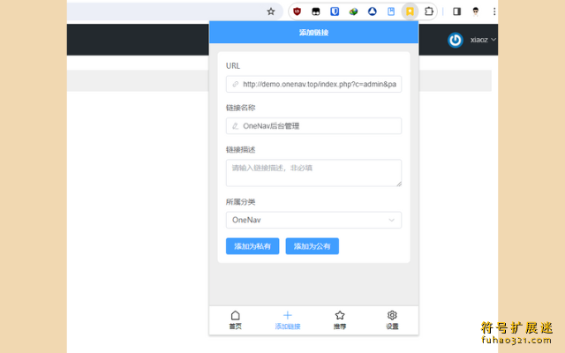Click the 链接描述 label

[240, 149]
